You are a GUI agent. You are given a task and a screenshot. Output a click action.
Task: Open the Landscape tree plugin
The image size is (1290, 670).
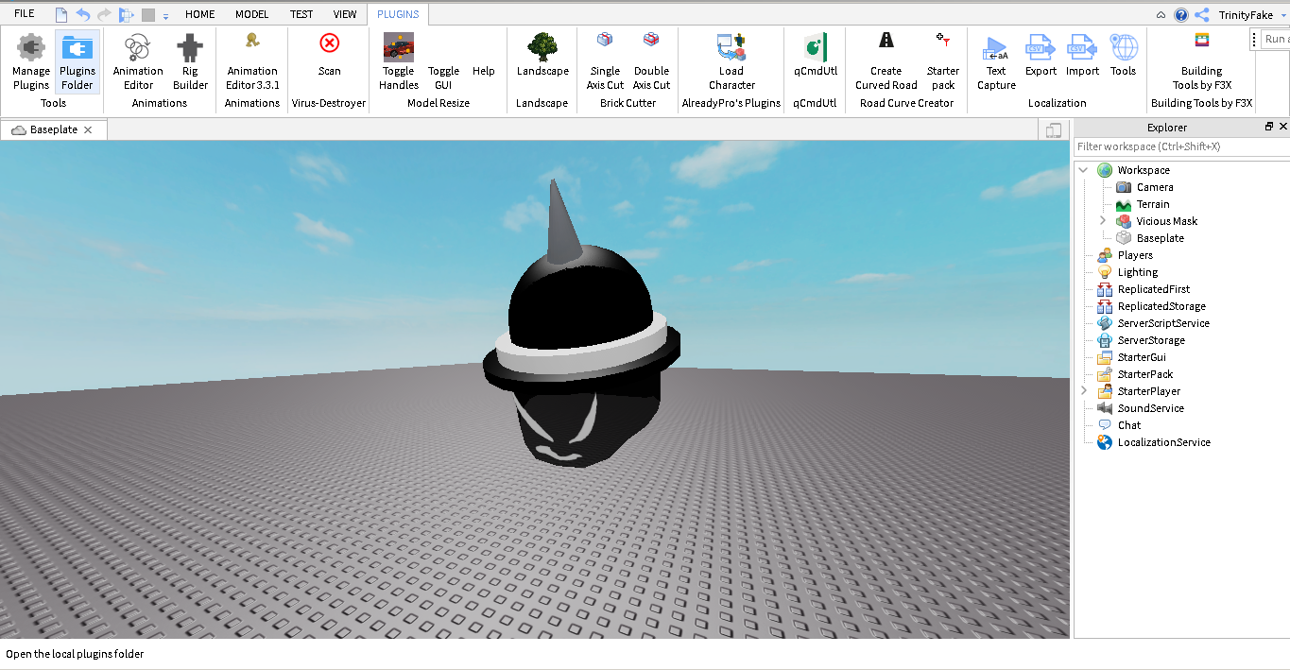tap(542, 55)
